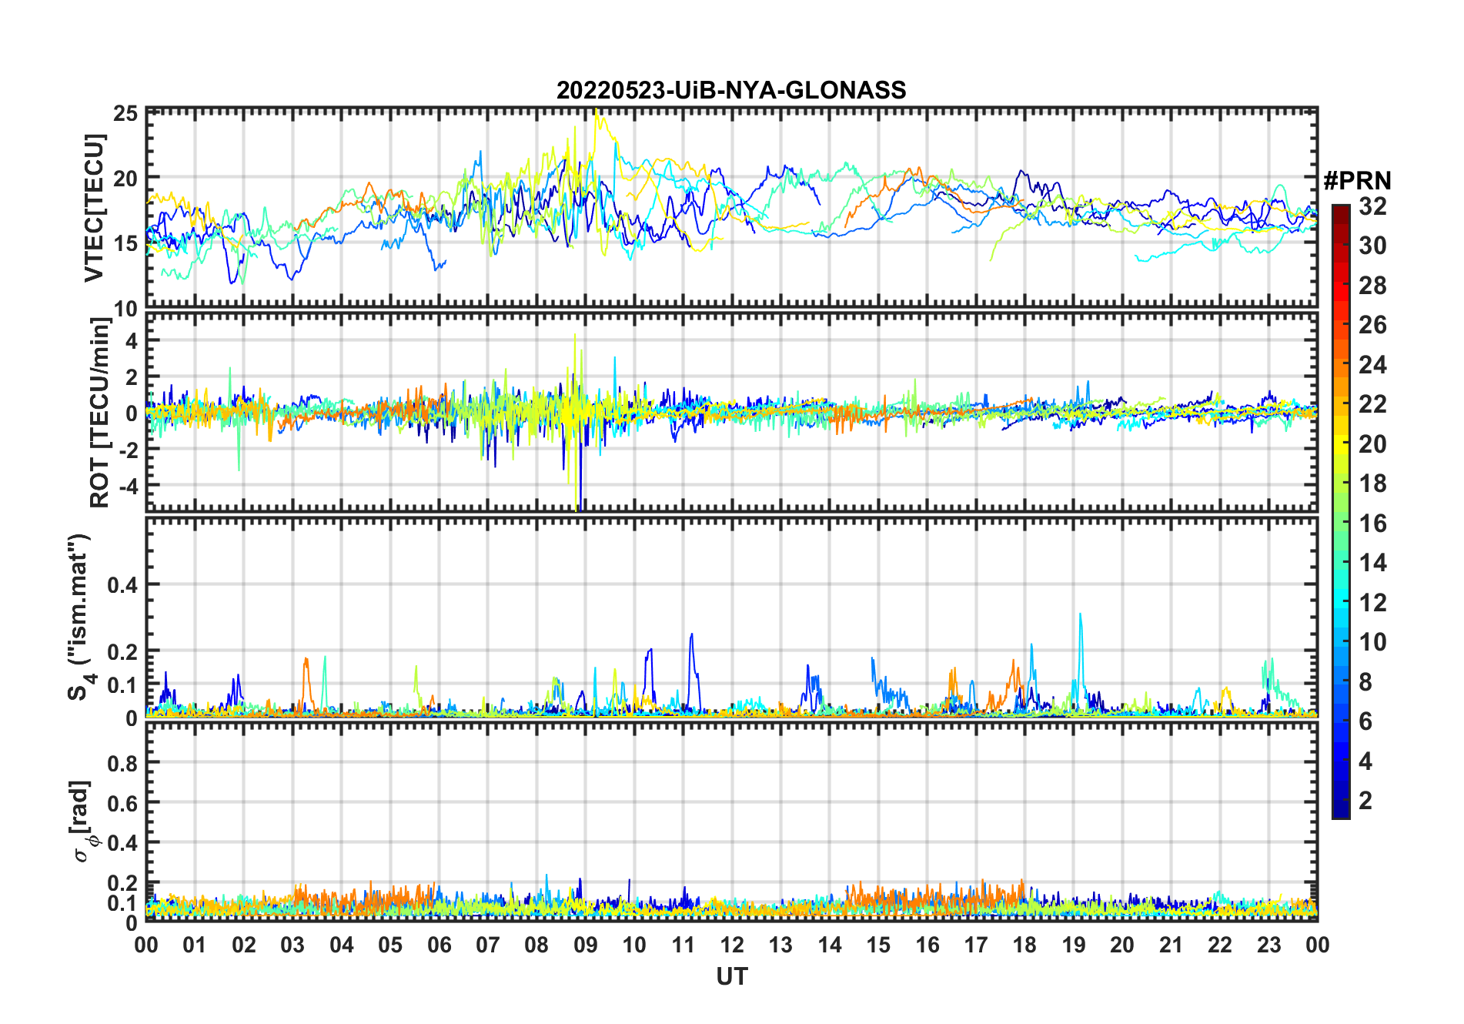The height and width of the screenshot is (1024, 1464).
Task: Select hour label 12 on the UT axis
Action: point(732,945)
